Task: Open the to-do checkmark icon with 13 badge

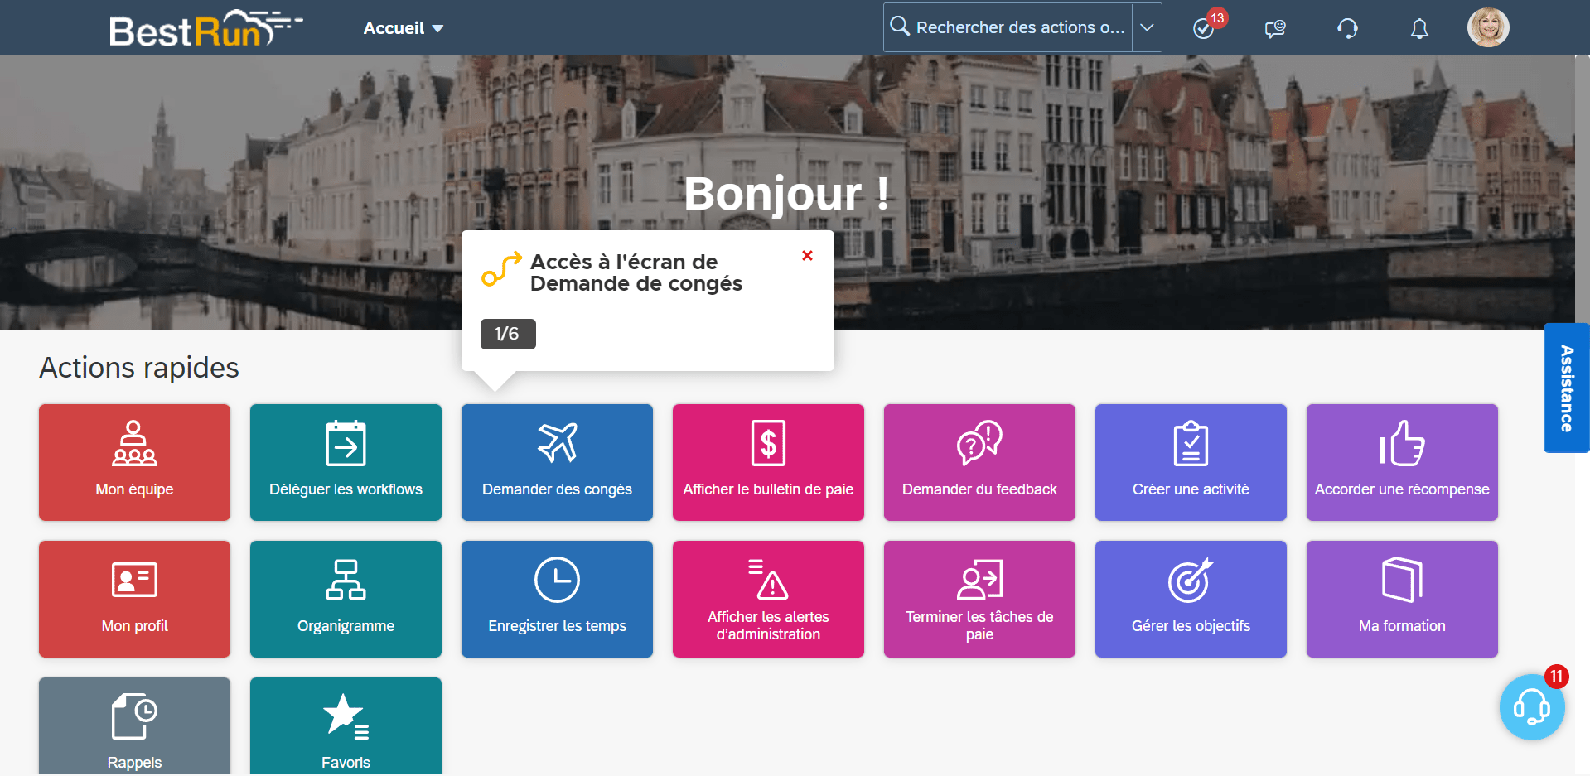Action: (1204, 28)
